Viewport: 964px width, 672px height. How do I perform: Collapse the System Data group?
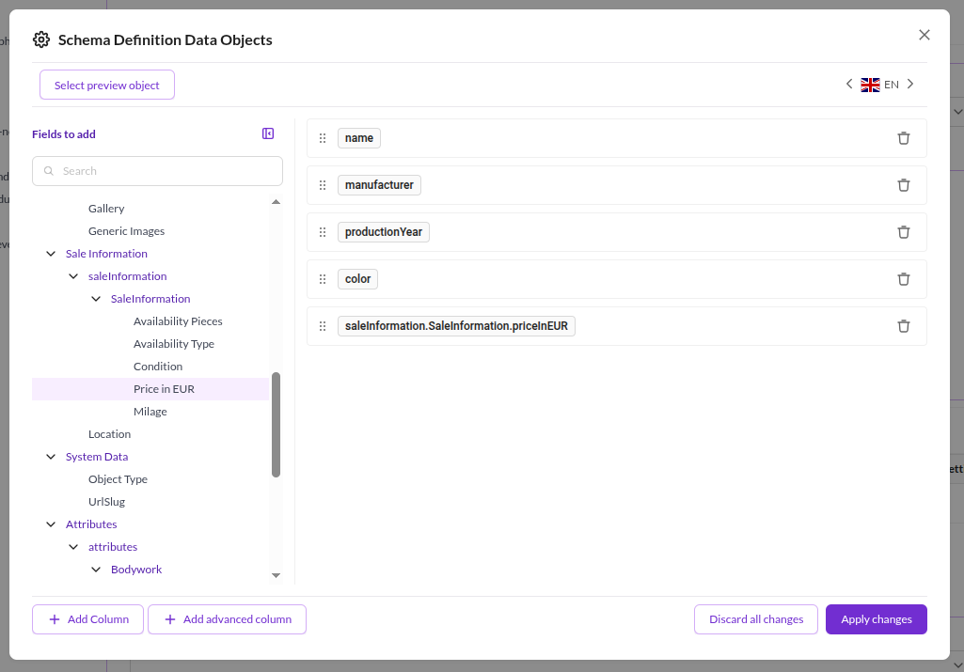51,457
